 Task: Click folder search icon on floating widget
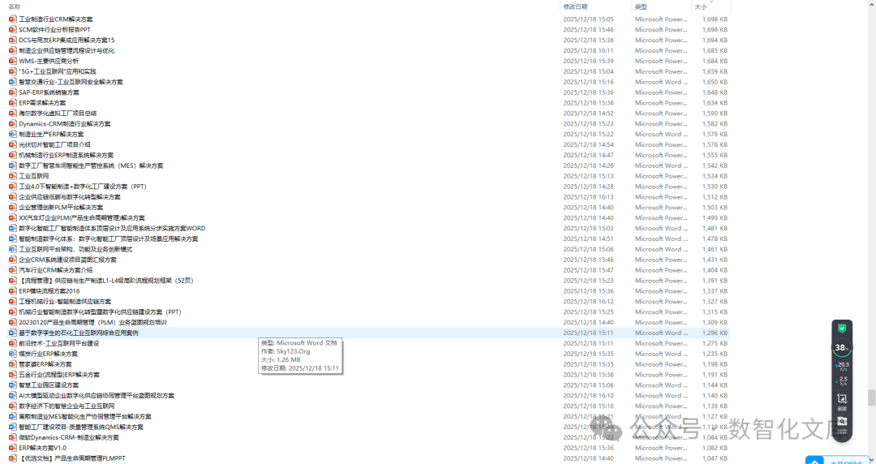(842, 422)
